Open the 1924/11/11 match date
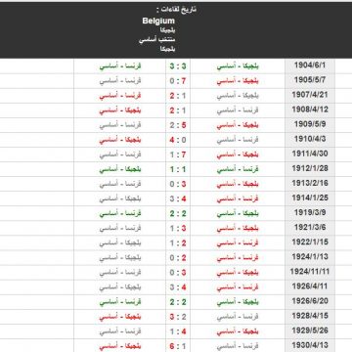352x352 pixels. click(x=310, y=272)
